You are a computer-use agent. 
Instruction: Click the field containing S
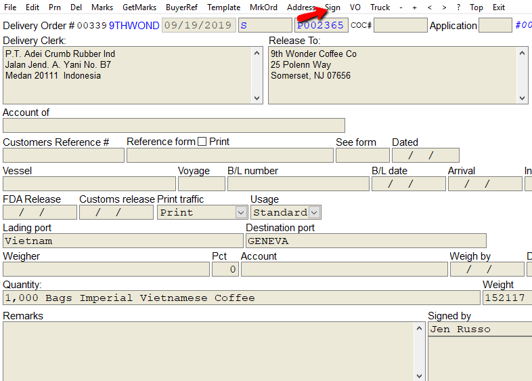point(265,25)
